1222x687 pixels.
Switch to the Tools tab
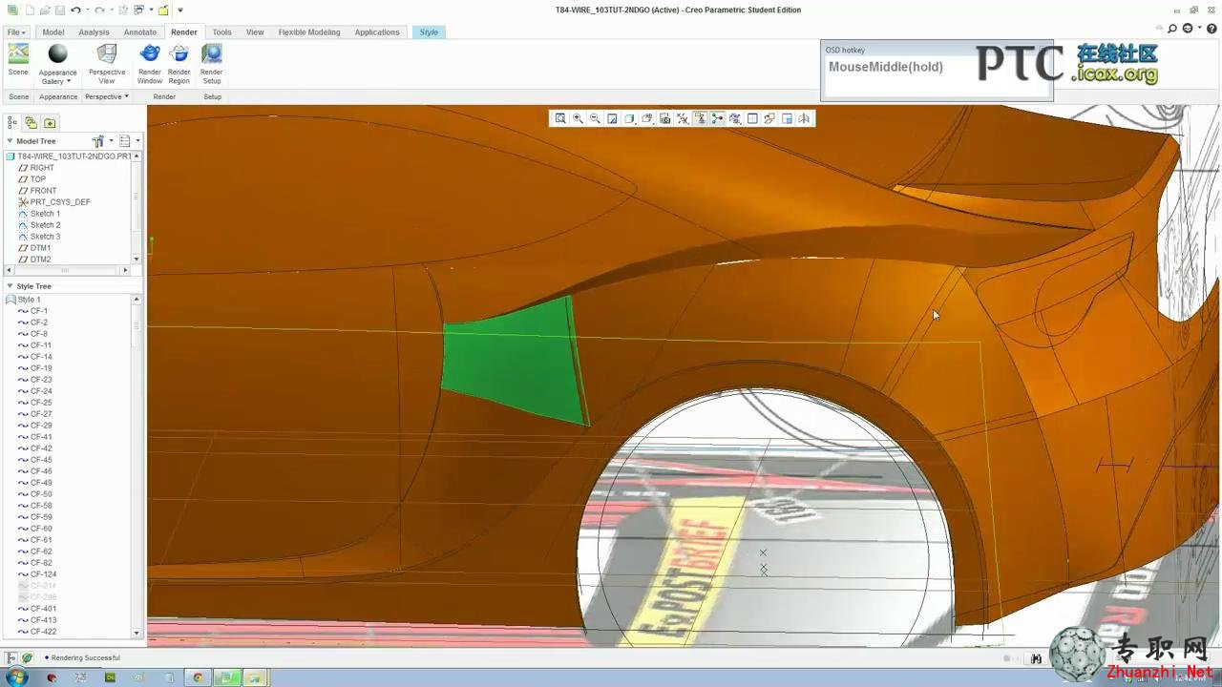(221, 32)
